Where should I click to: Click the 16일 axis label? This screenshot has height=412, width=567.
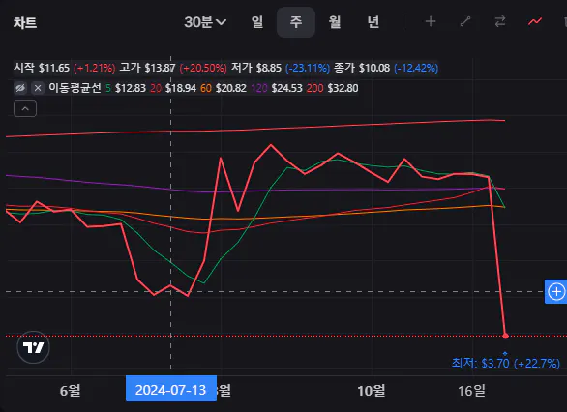(x=471, y=391)
